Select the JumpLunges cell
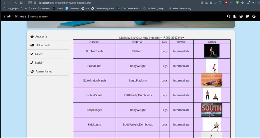Viewport: 260px width, 138px height. pyautogui.click(x=94, y=110)
